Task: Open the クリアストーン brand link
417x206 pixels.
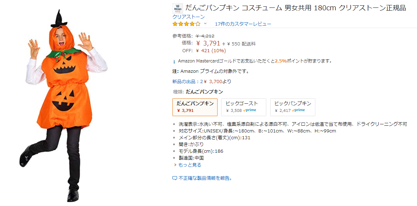Action: 188,17
